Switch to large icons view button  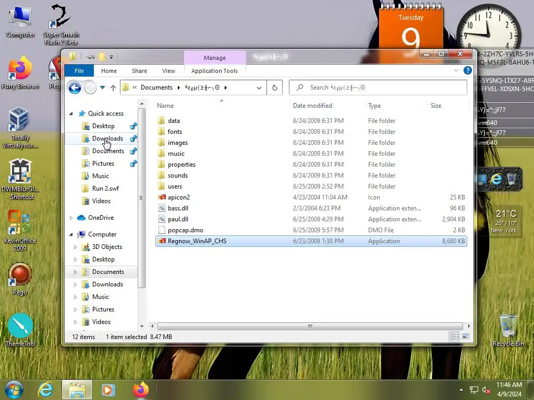[466, 337]
